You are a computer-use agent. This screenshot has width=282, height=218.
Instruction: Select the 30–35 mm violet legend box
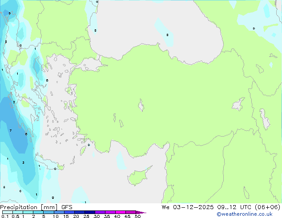pos(100,212)
